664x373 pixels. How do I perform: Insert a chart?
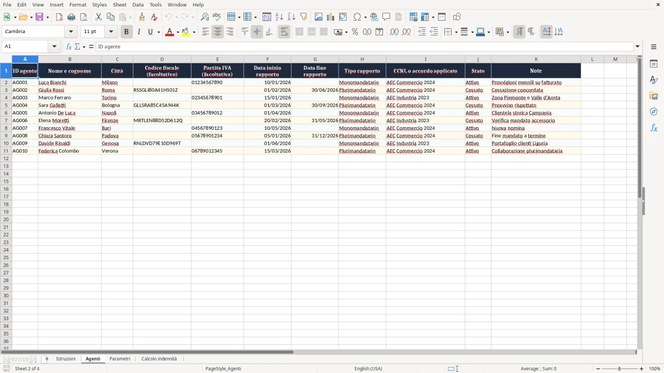coord(331,17)
